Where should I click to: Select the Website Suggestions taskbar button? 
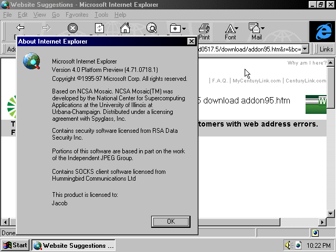coord(73,245)
